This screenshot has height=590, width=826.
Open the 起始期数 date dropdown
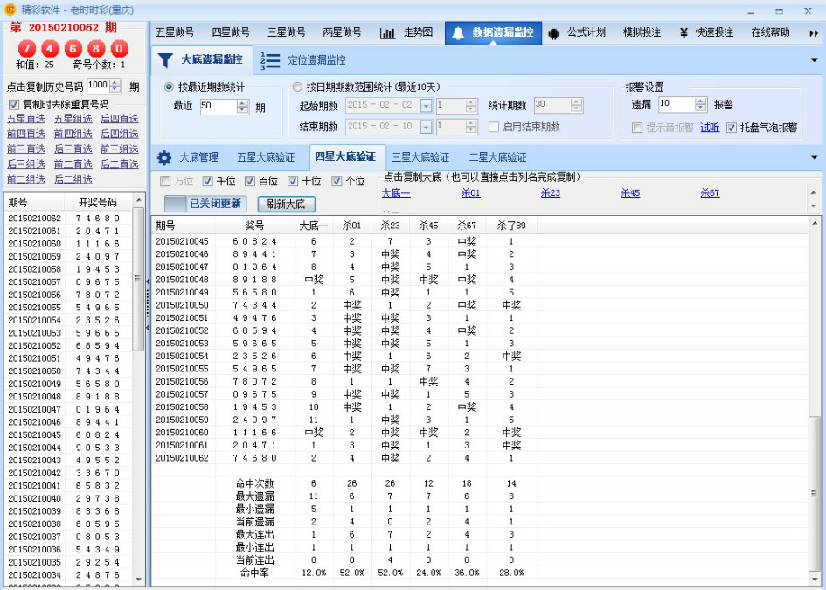coord(425,106)
